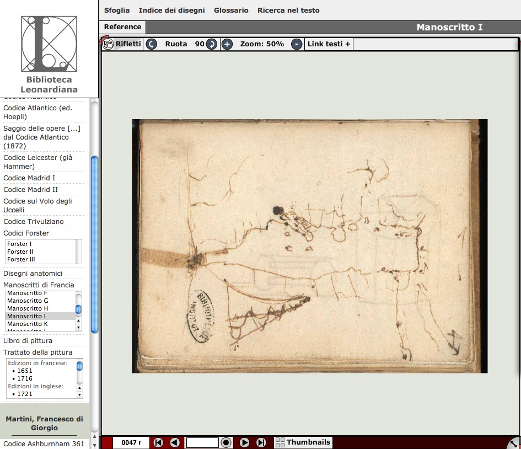Select Forster I in the list
The width and height of the screenshot is (521, 449).
pyautogui.click(x=19, y=244)
